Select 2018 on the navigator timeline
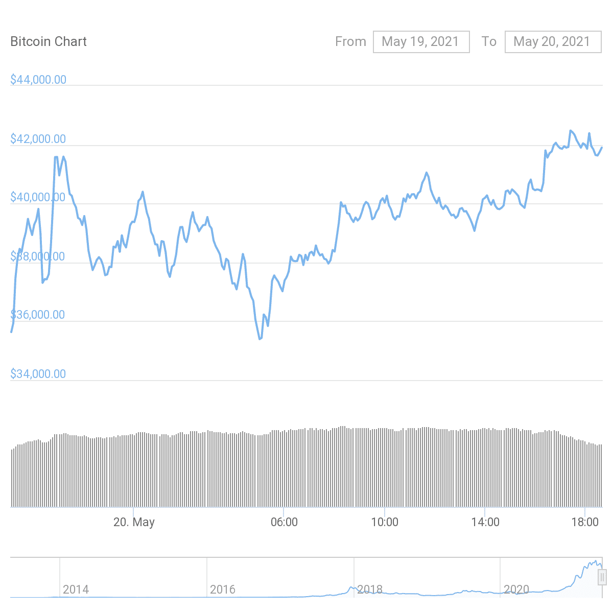Screen dimensions: 613x613 click(x=370, y=590)
